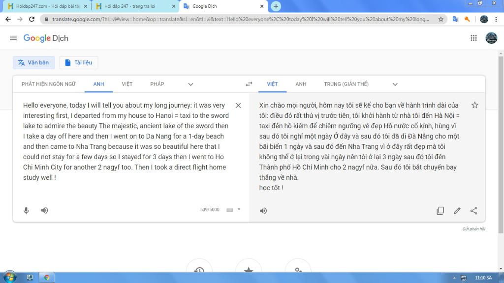Suggest an edit with the pencil icon
Viewport: 504px width, 283px height.
[x=457, y=210]
